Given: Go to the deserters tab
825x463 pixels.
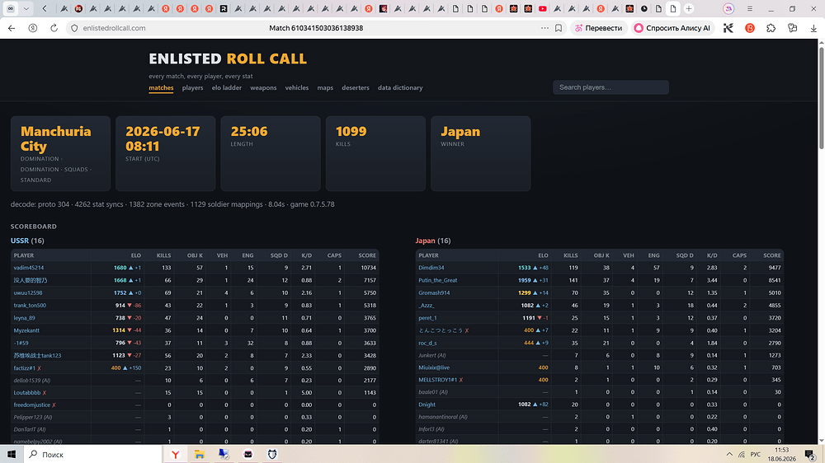Looking at the screenshot, I should tap(355, 88).
